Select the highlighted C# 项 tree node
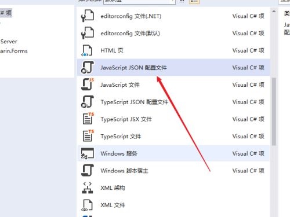Image resolution: width=290 pixels, height=217 pixels. click(x=6, y=13)
